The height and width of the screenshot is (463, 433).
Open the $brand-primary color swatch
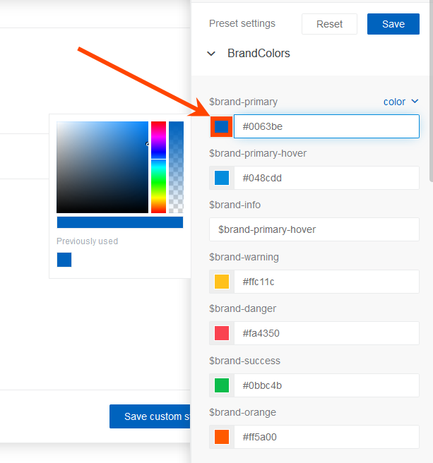(221, 126)
